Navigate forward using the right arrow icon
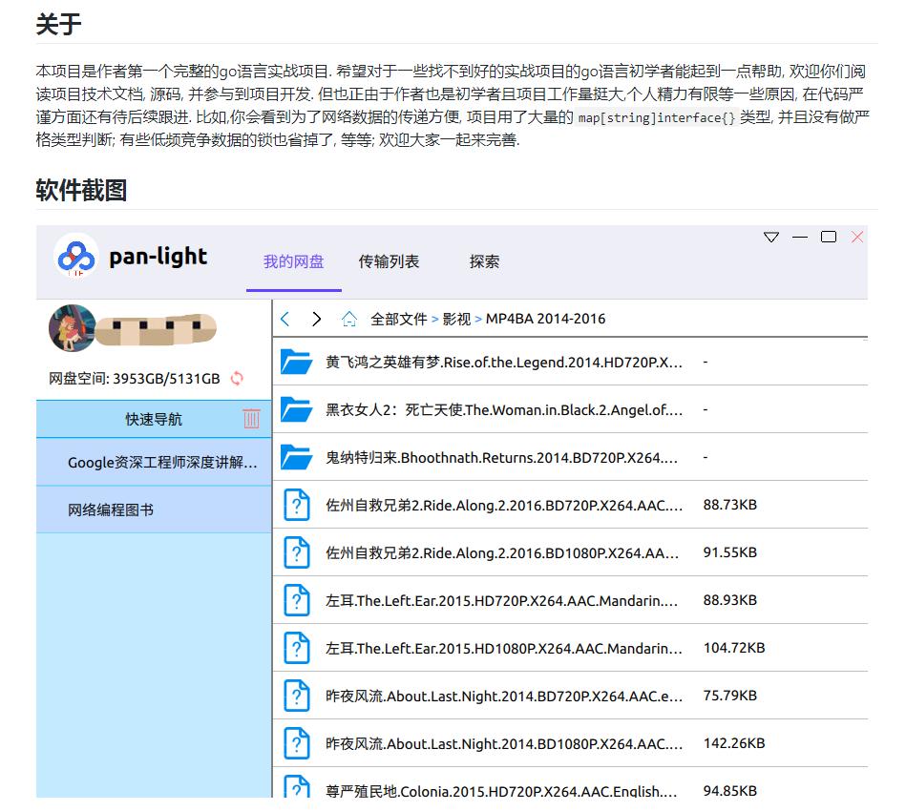 point(316,319)
